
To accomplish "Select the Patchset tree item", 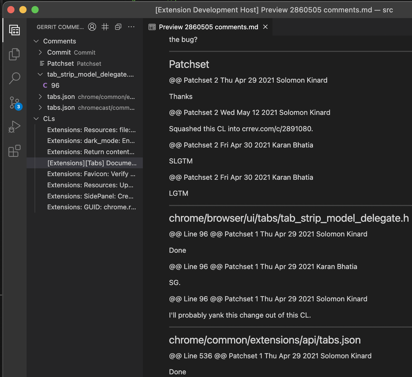I will tap(60, 64).
